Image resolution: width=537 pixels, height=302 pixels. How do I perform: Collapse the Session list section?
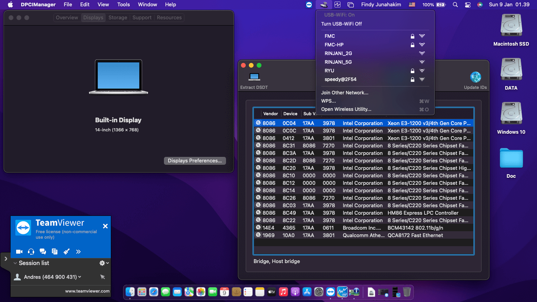pos(15,263)
